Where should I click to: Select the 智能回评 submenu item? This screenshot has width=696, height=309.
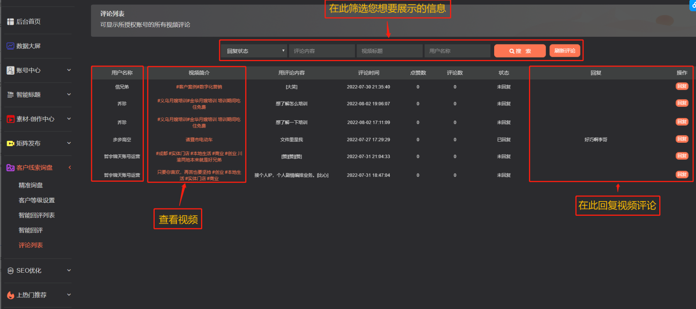(31, 230)
